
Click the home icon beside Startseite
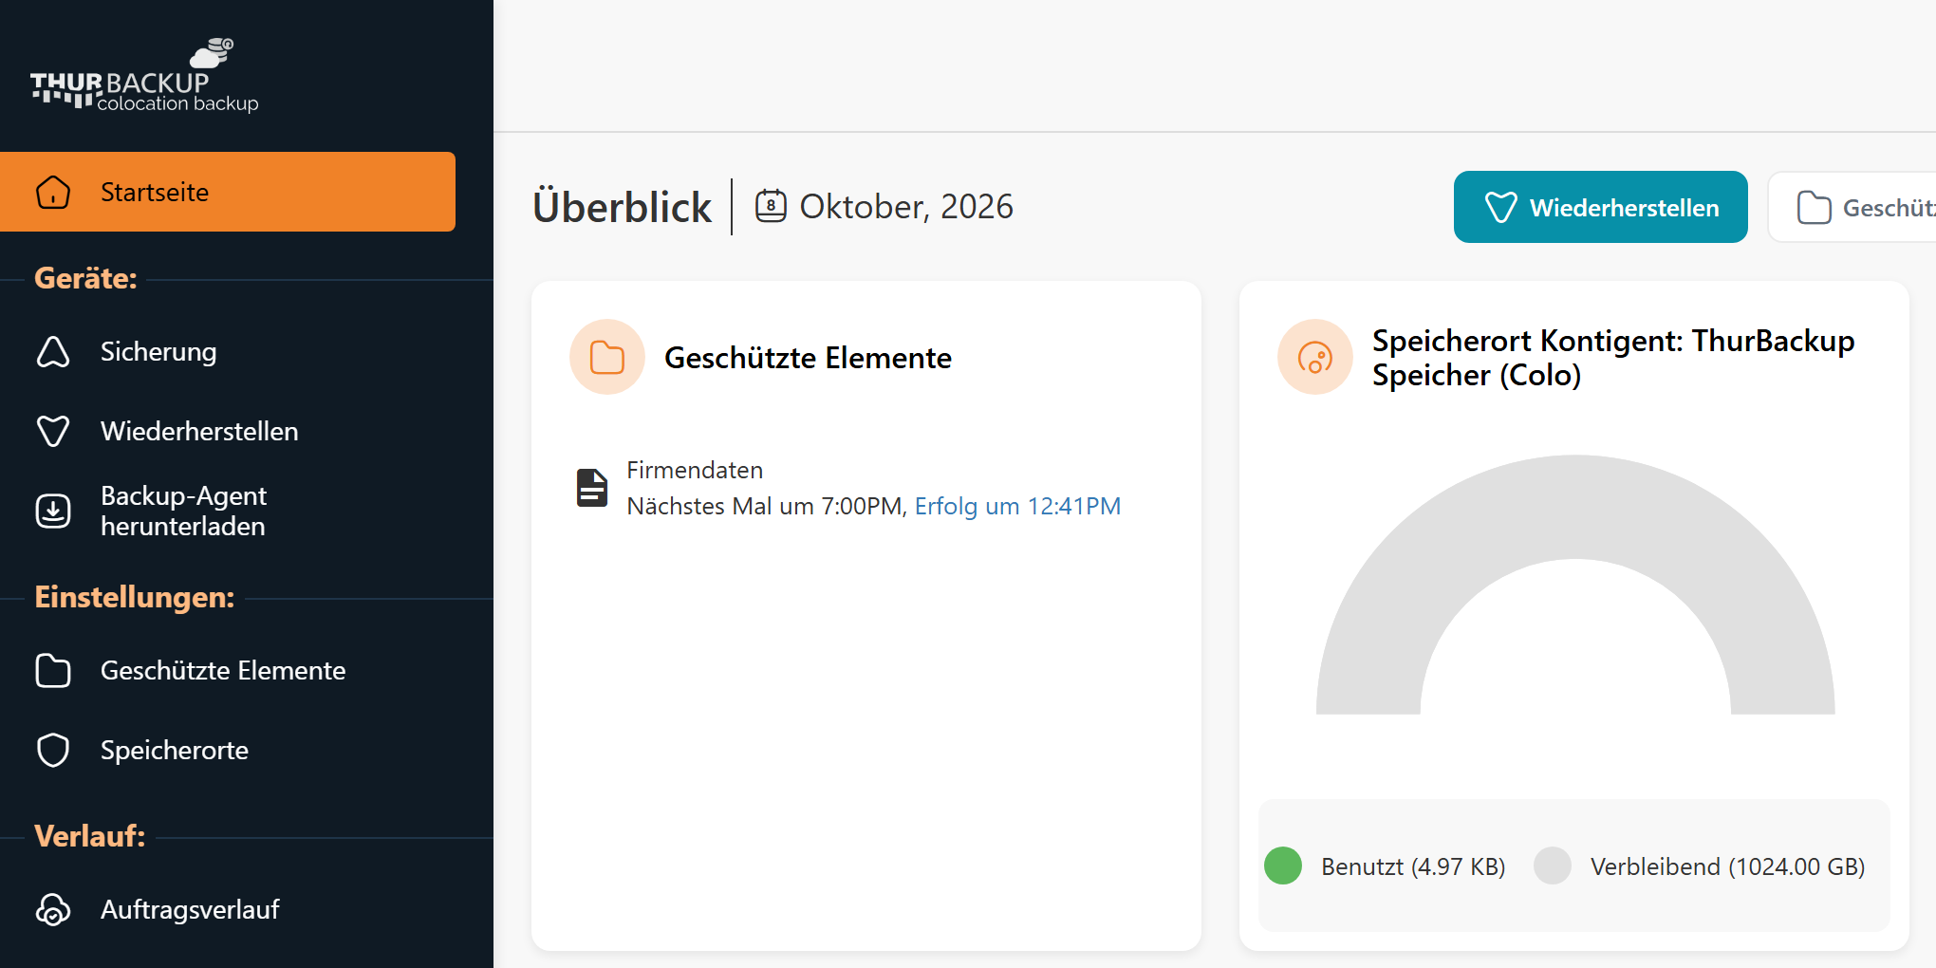pos(53,192)
